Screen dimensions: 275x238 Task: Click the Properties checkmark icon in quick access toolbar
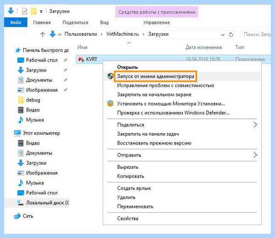(24, 11)
